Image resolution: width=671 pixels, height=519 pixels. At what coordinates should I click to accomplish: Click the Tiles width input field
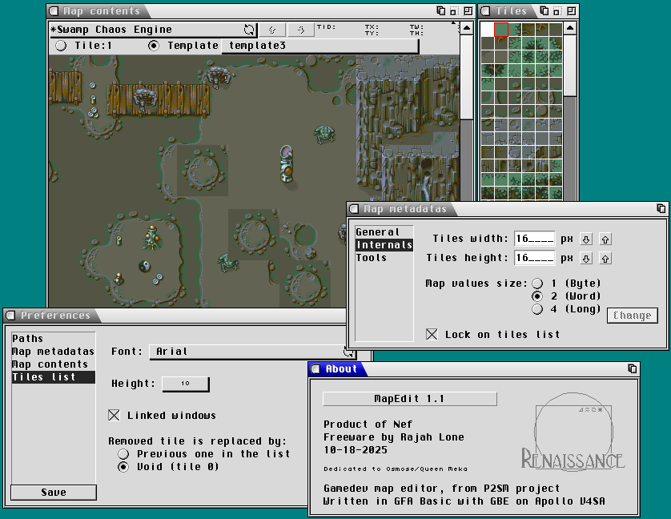tap(534, 239)
